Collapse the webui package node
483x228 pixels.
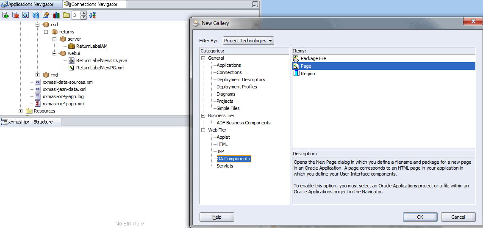tap(55, 53)
